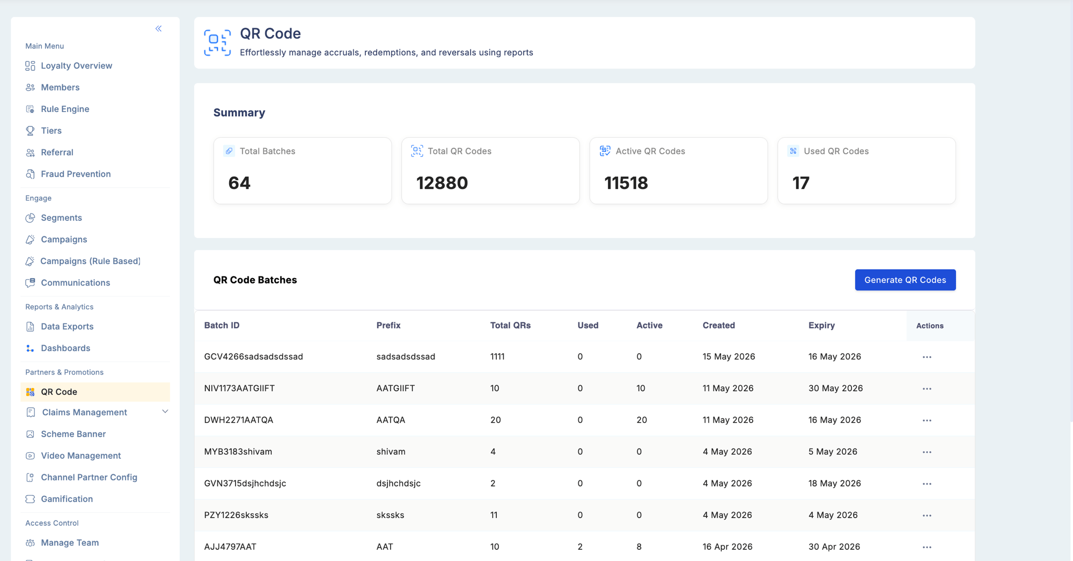This screenshot has height=561, width=1073.
Task: Click the Video Management play icon
Action: [30, 456]
